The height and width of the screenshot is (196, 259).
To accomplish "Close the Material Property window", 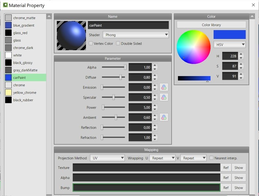I will point(253,5).
